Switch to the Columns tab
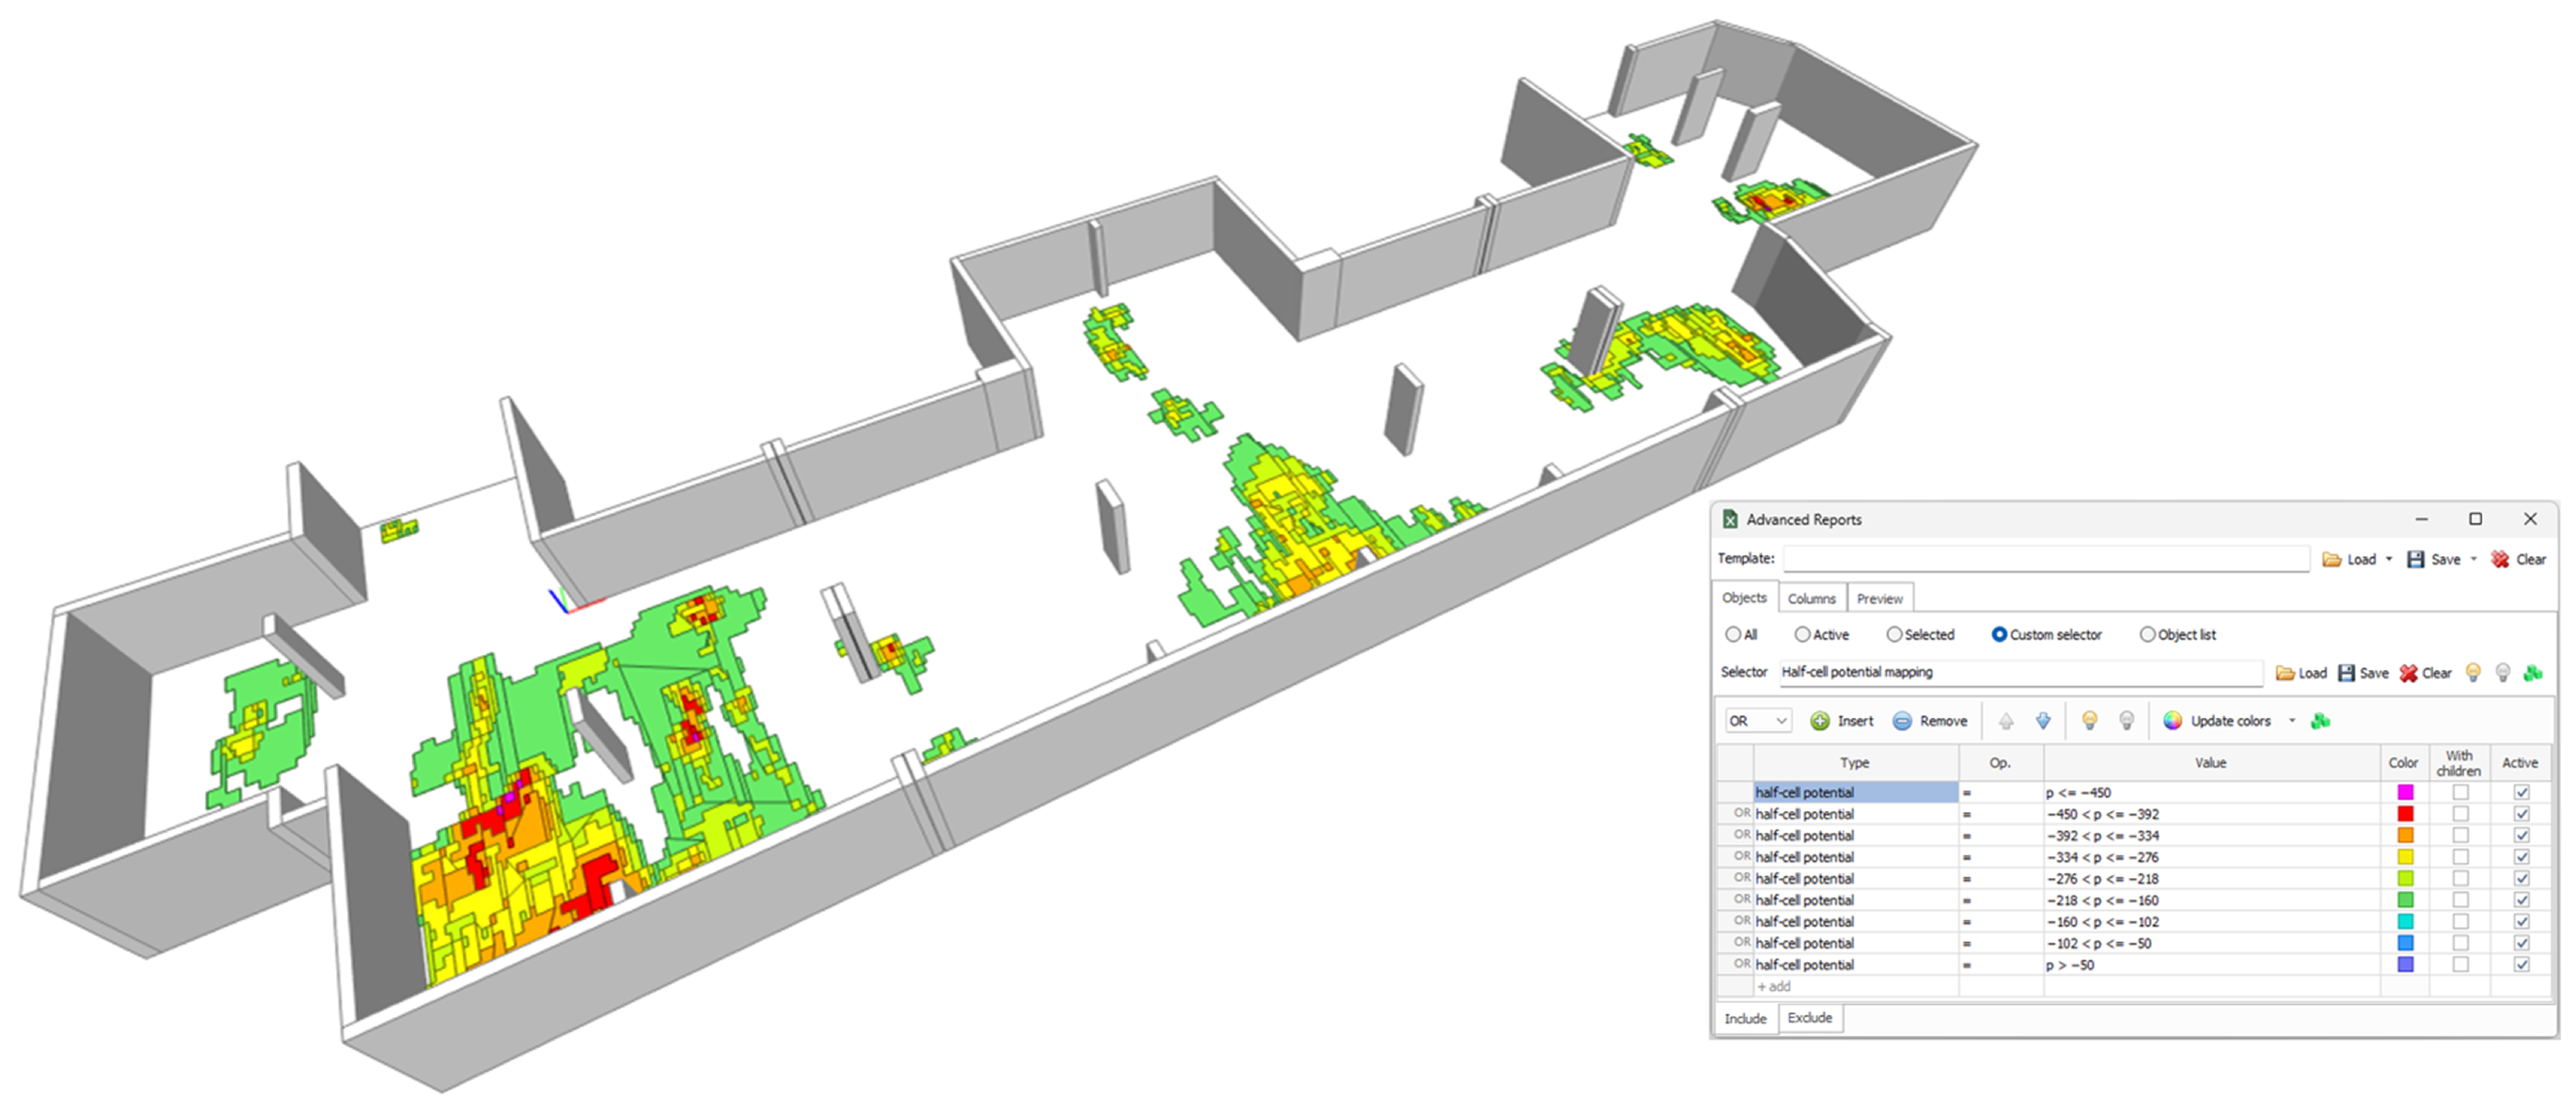 pos(1812,598)
